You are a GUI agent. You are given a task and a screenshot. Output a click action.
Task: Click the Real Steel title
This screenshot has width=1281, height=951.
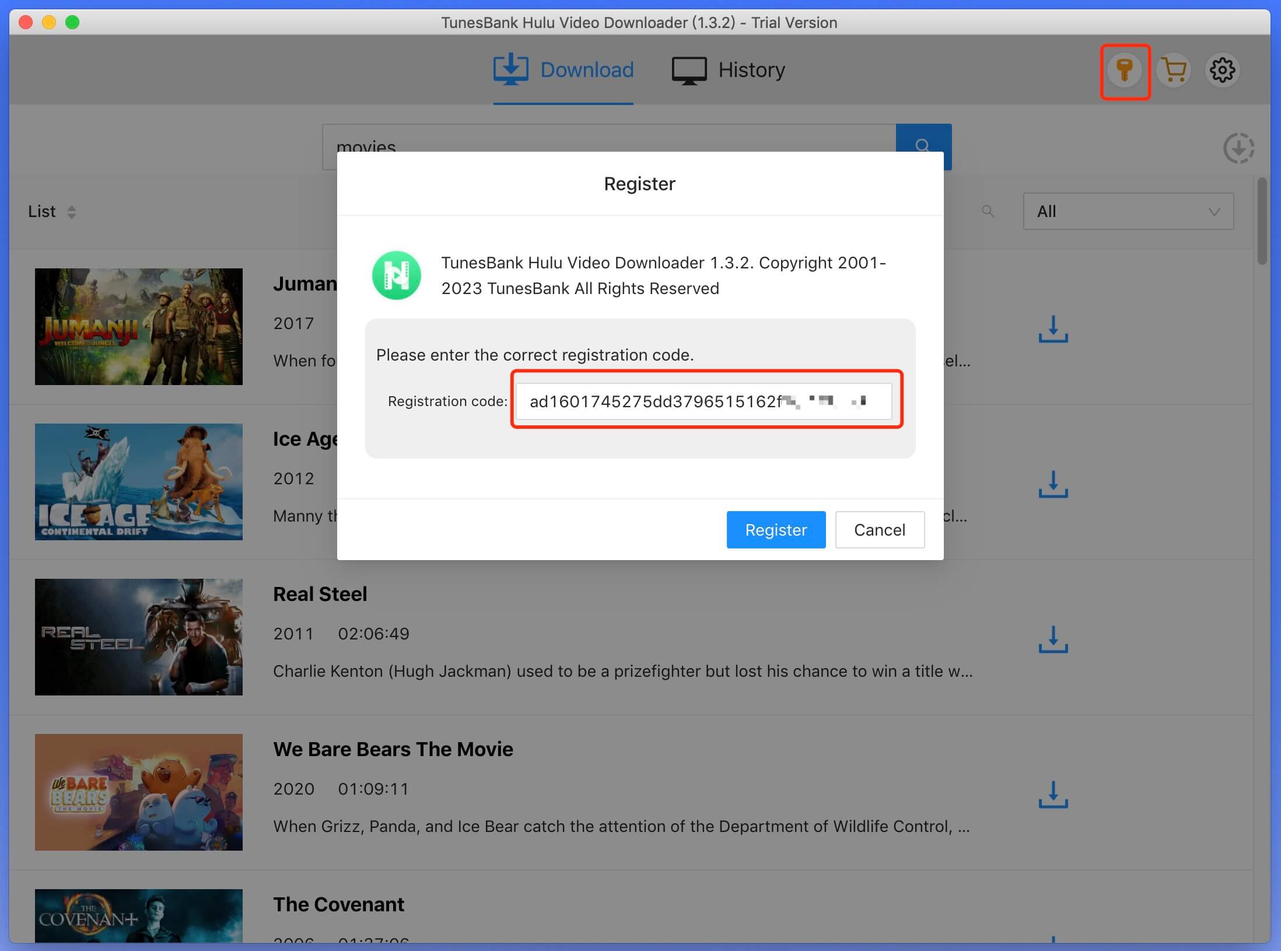point(320,594)
